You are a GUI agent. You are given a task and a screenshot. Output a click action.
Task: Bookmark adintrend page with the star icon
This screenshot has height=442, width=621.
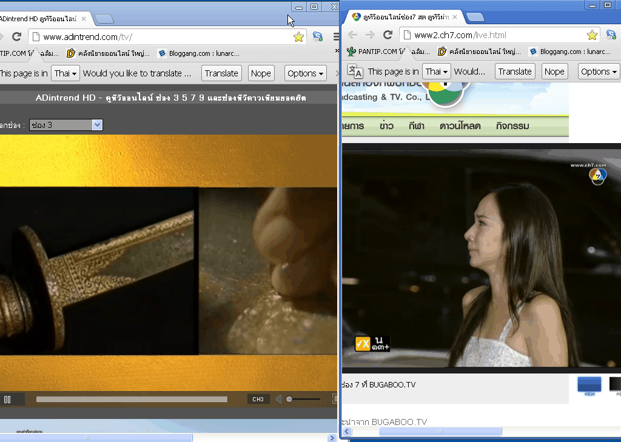point(298,37)
